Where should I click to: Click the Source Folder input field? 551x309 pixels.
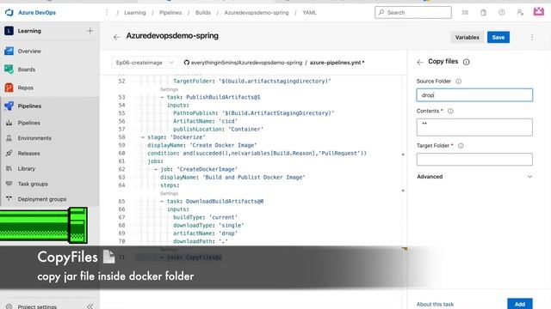(x=474, y=95)
